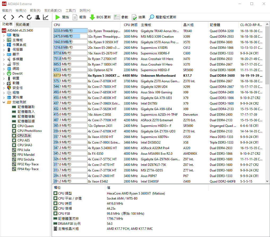Open the user profile toolbar icon
The height and width of the screenshot is (237, 270).
pyautogui.click(x=37, y=17)
